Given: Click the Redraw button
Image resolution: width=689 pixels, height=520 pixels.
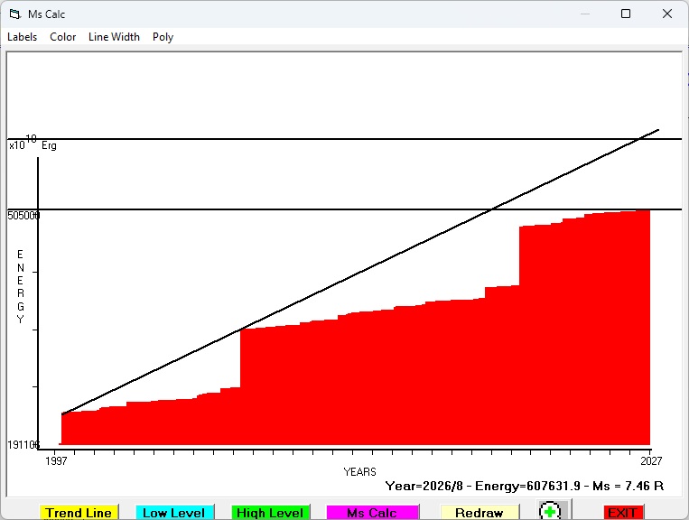Looking at the screenshot, I should click(x=480, y=513).
